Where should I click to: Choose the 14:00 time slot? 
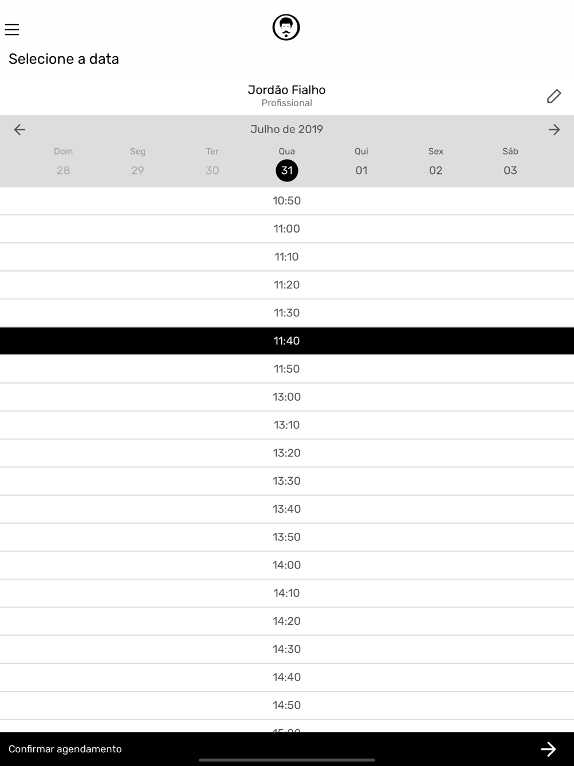click(x=287, y=565)
